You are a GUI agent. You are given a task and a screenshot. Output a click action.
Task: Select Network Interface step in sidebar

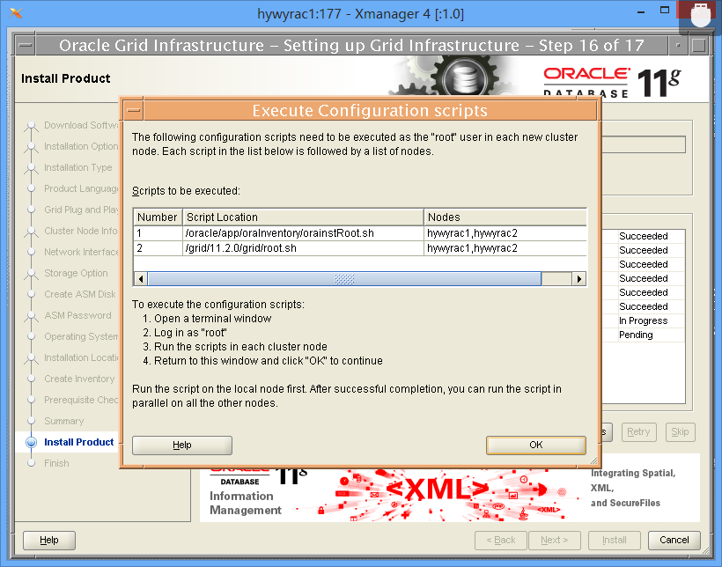81,252
